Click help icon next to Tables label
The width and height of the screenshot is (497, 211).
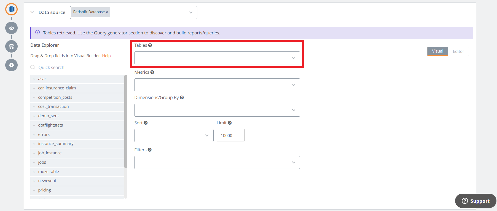coord(150,45)
